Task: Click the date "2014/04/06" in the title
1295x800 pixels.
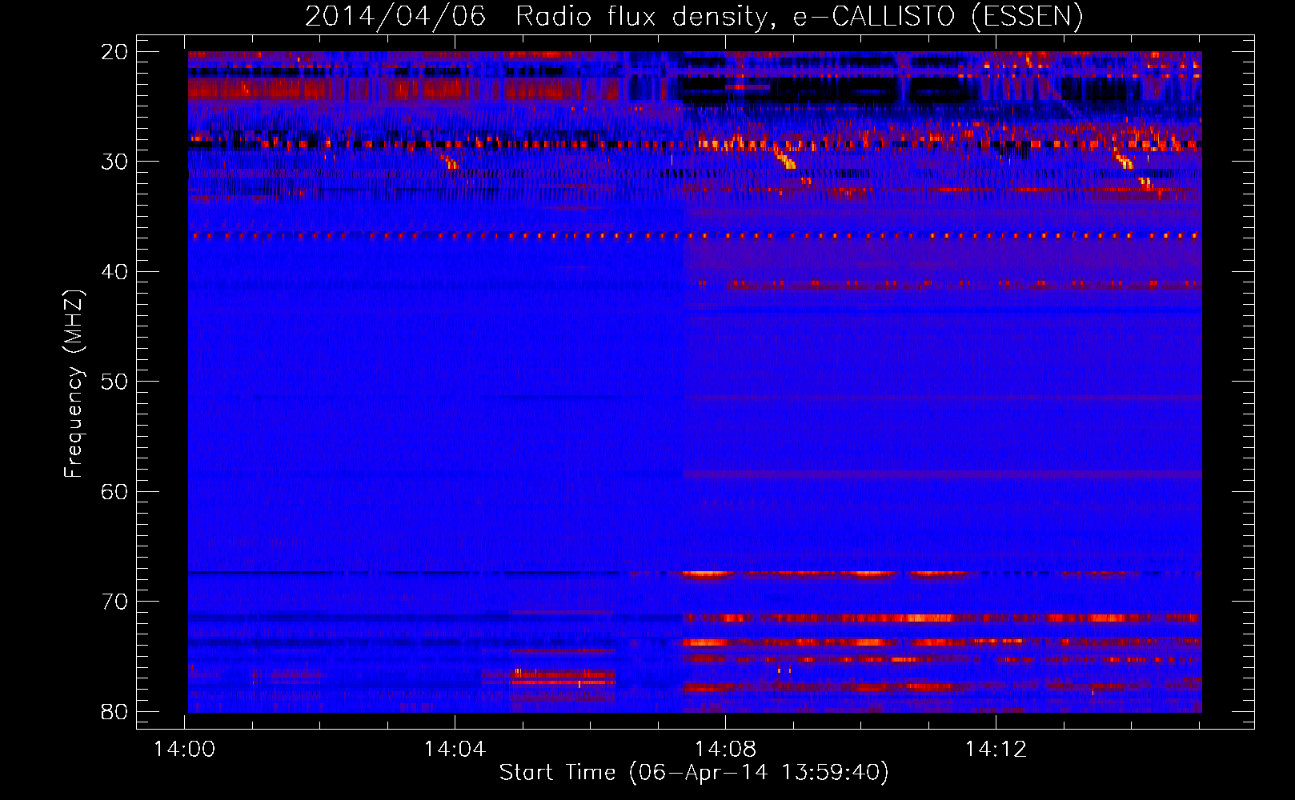Action: point(395,16)
